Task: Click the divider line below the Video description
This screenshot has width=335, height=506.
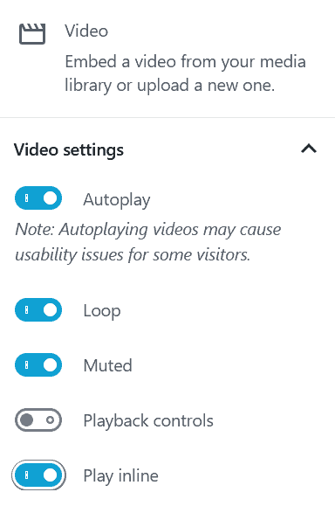Action: pyautogui.click(x=167, y=117)
